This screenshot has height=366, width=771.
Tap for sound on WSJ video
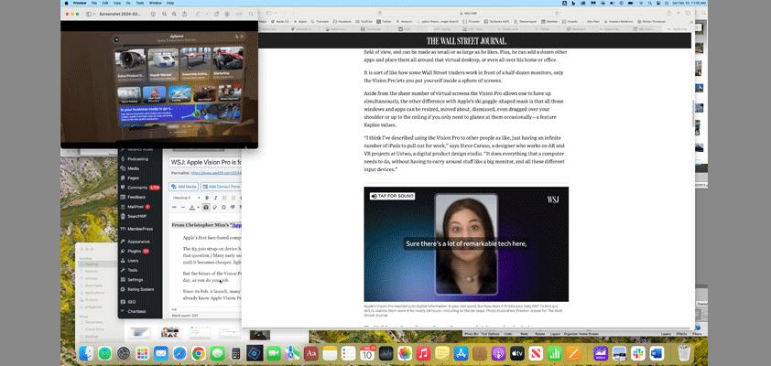392,196
